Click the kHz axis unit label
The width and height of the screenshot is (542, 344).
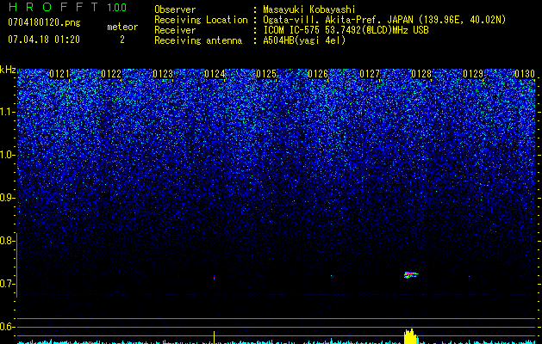pyautogui.click(x=8, y=70)
